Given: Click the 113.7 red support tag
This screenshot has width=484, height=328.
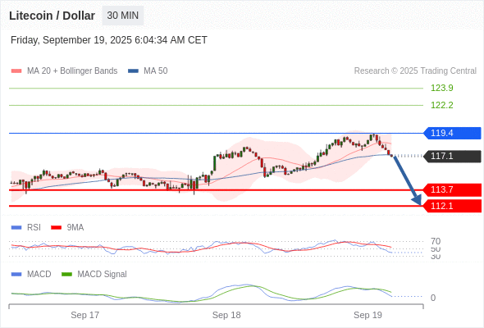Looking at the screenshot, I should click(452, 189).
